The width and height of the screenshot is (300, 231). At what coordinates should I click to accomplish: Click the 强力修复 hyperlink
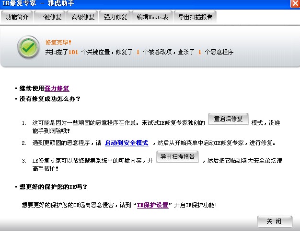coord(57,88)
